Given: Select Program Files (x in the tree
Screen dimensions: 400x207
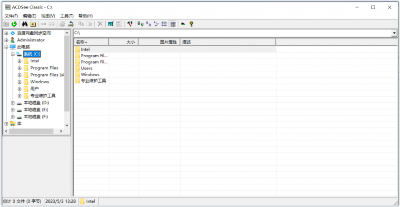Looking at the screenshot, I should click(47, 75).
